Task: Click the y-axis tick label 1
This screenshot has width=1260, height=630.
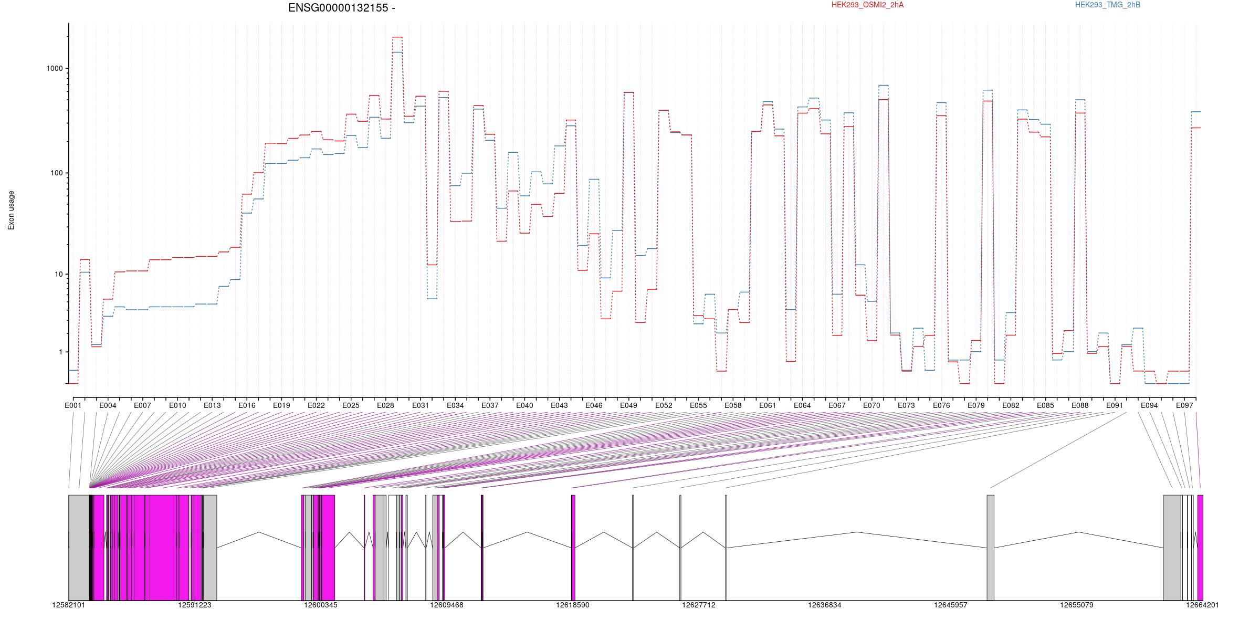Action: coord(60,352)
